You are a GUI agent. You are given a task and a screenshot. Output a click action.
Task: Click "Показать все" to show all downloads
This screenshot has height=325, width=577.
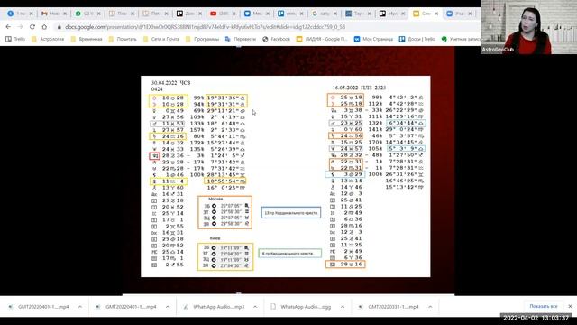[543, 306]
